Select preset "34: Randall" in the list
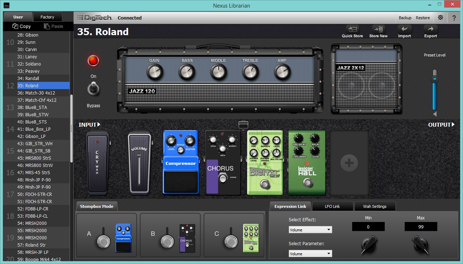The width and height of the screenshot is (463, 264). 43,78
